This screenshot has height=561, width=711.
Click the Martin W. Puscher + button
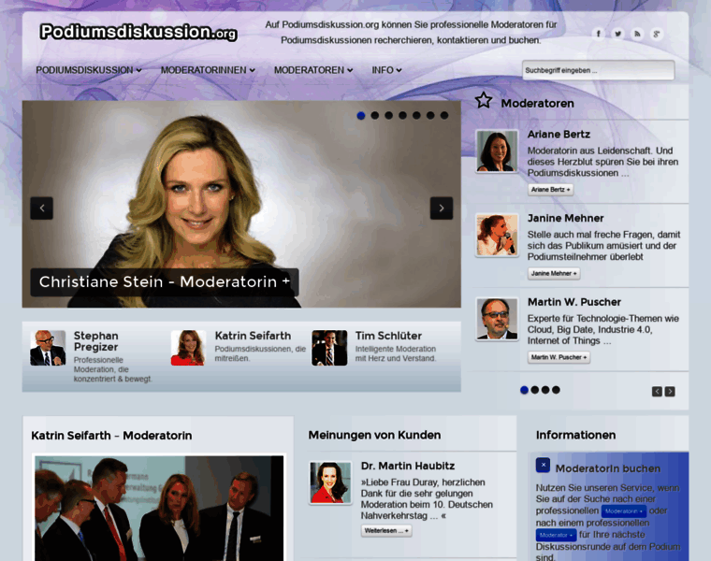coord(559,357)
